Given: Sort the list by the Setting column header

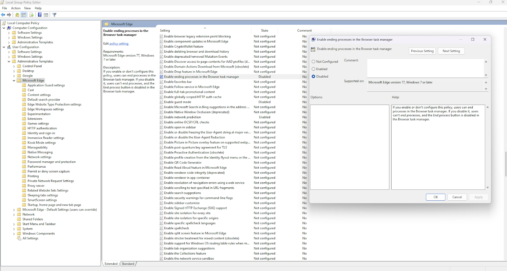Looking at the screenshot, I should click(205, 31).
